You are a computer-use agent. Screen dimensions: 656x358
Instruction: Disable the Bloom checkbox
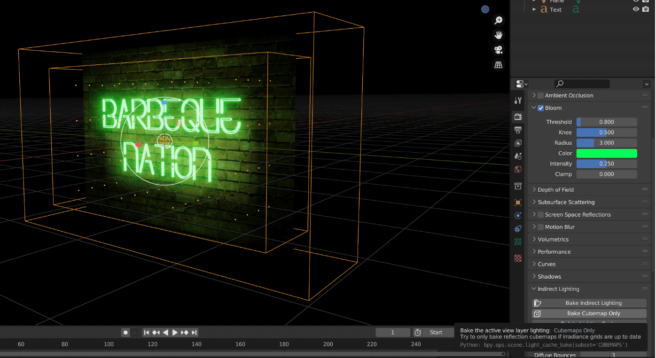click(540, 108)
